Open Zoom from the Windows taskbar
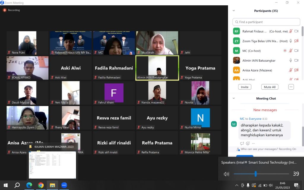This screenshot has width=304, height=190. [x=64, y=185]
